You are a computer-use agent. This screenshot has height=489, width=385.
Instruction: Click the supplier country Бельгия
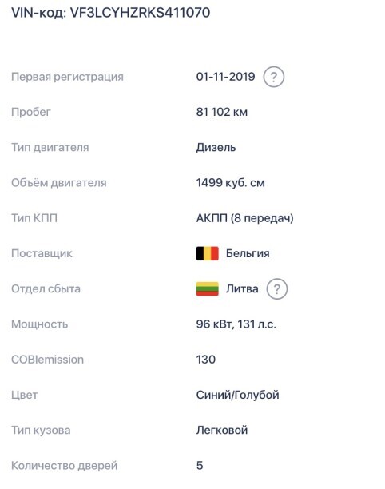pyautogui.click(x=248, y=253)
